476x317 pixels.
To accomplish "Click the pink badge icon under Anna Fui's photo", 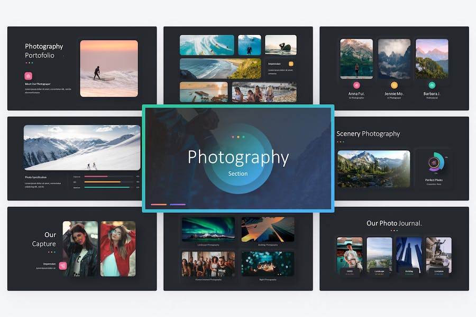I will (x=356, y=85).
